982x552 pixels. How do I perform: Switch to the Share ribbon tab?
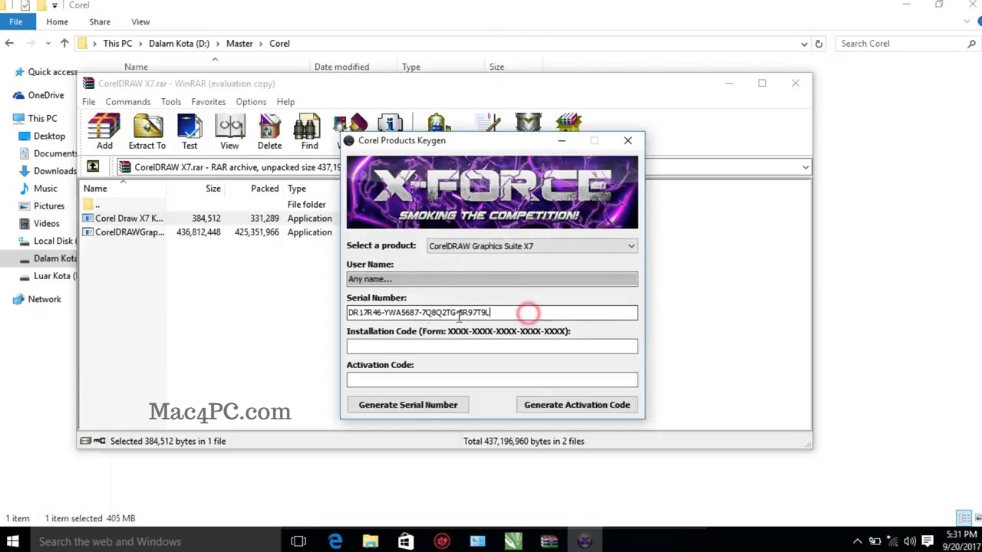point(100,22)
